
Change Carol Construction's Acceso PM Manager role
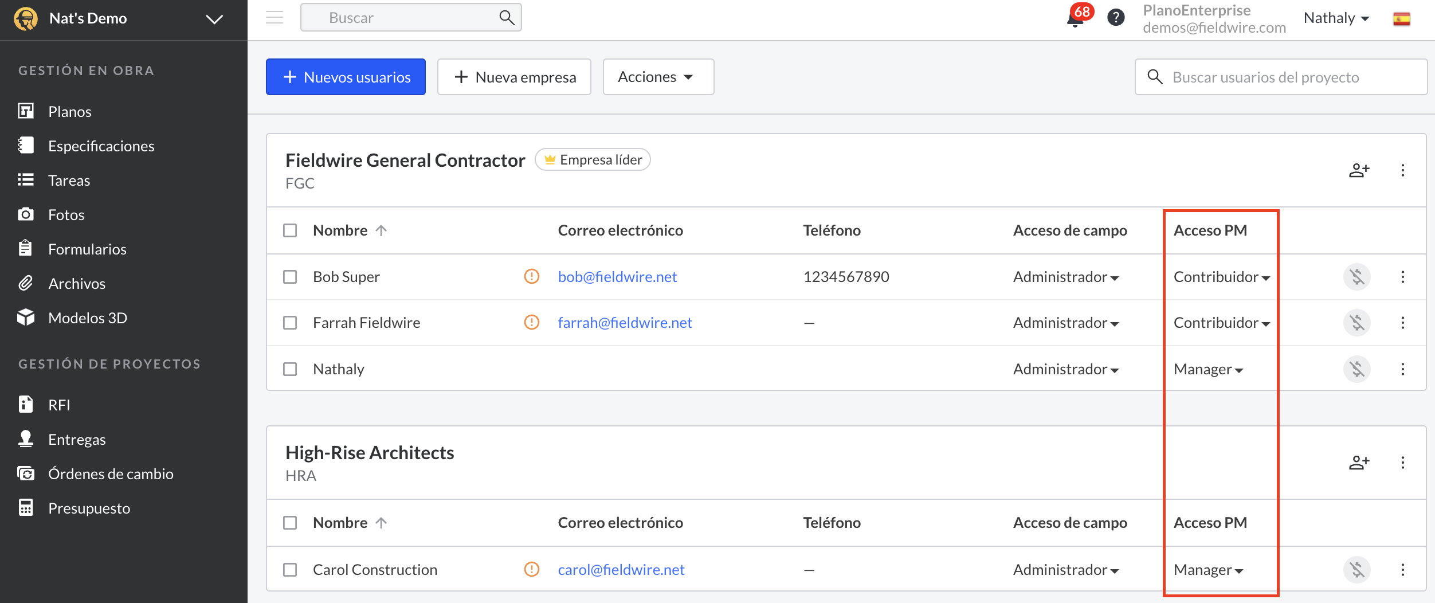tap(1208, 570)
